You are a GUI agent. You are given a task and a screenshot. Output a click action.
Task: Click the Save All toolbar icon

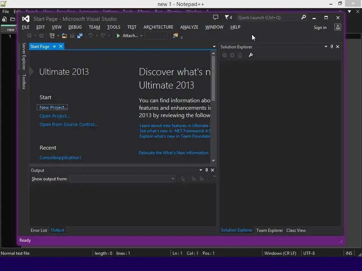pos(80,36)
